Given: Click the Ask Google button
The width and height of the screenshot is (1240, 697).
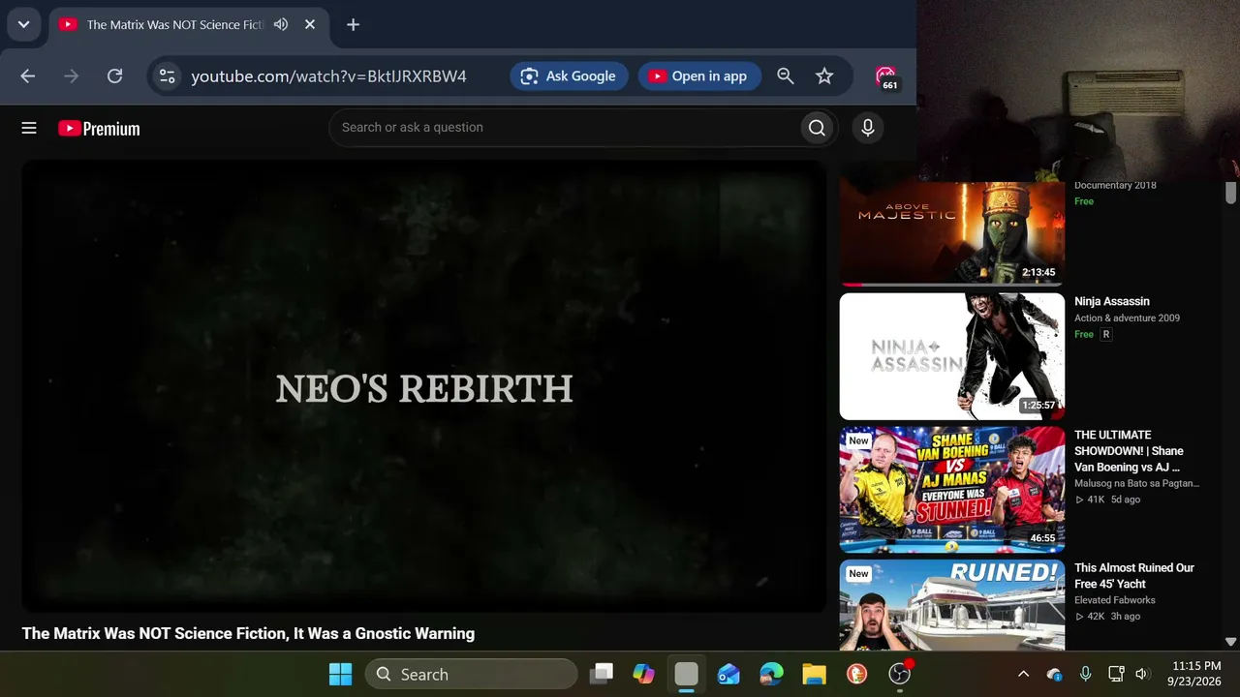Looking at the screenshot, I should click(x=569, y=76).
